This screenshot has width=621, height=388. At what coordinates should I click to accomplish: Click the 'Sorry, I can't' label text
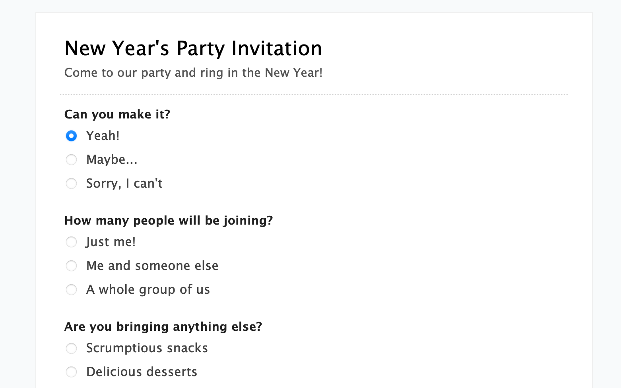pos(124,183)
